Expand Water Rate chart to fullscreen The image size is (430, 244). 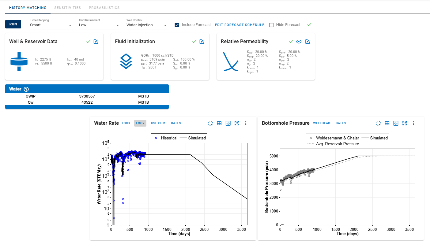(237, 123)
